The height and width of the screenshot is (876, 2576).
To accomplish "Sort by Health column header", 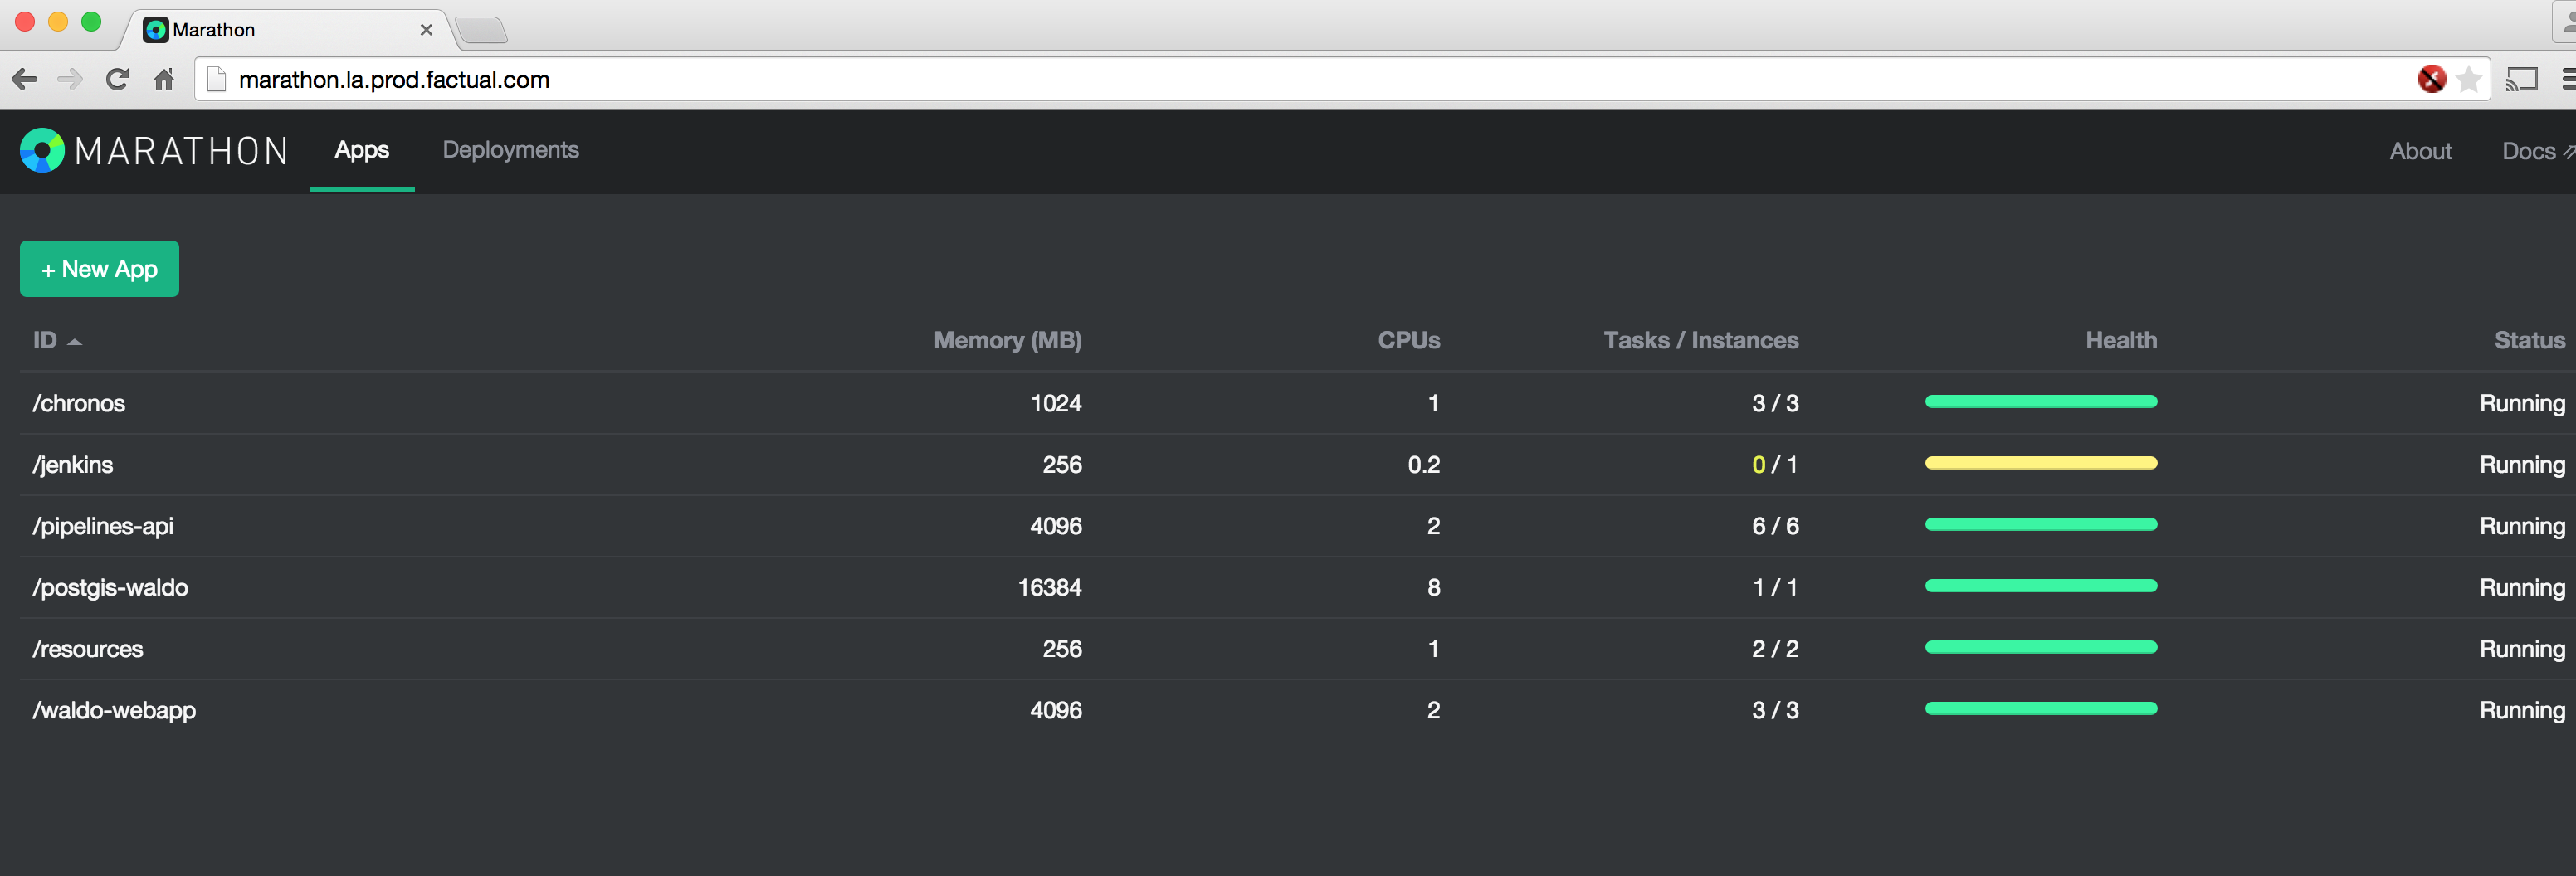I will 2121,341.
